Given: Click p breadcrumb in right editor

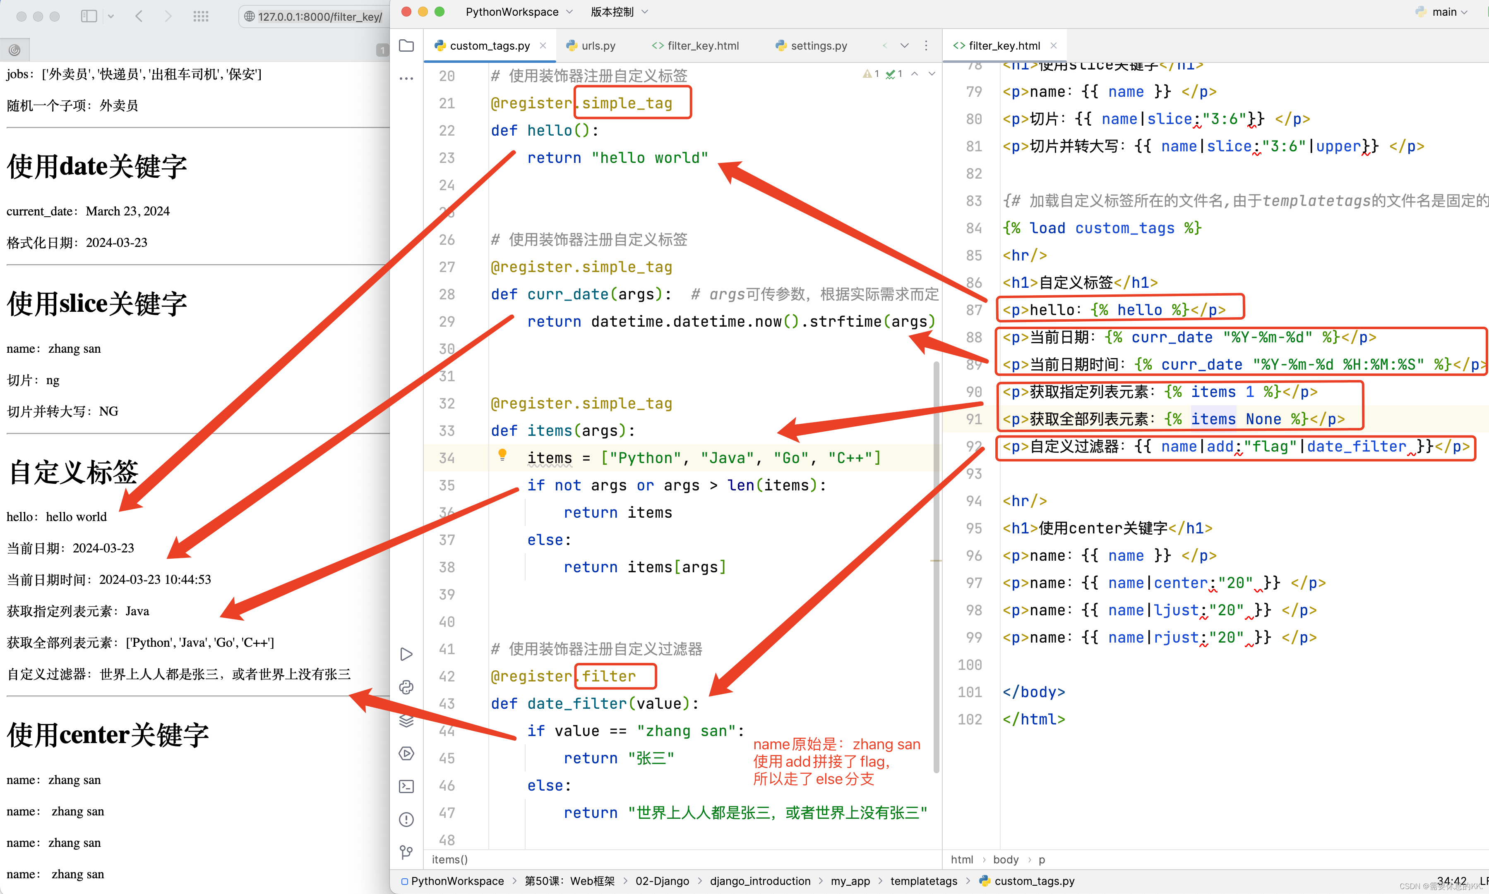Looking at the screenshot, I should point(1042,860).
